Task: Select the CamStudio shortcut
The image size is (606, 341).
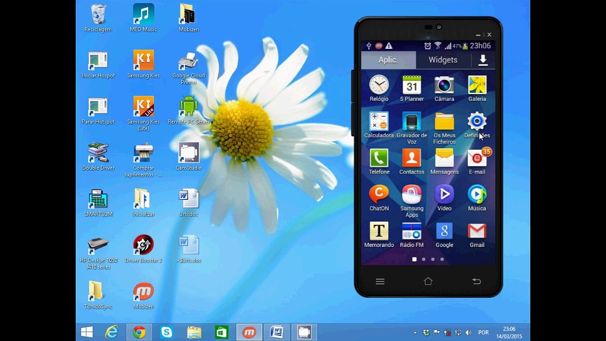Action: click(189, 157)
